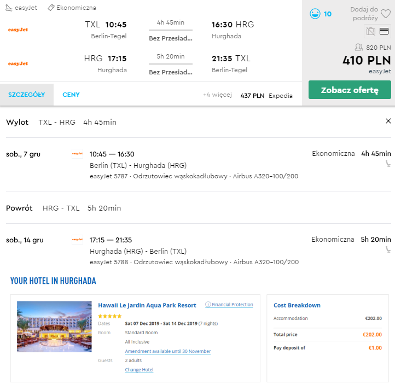Click the two-passengers total price icon

359,48
